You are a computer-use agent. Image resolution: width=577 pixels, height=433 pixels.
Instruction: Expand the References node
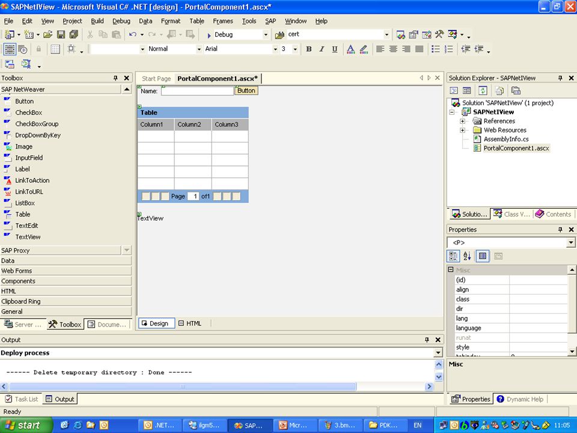tap(463, 121)
